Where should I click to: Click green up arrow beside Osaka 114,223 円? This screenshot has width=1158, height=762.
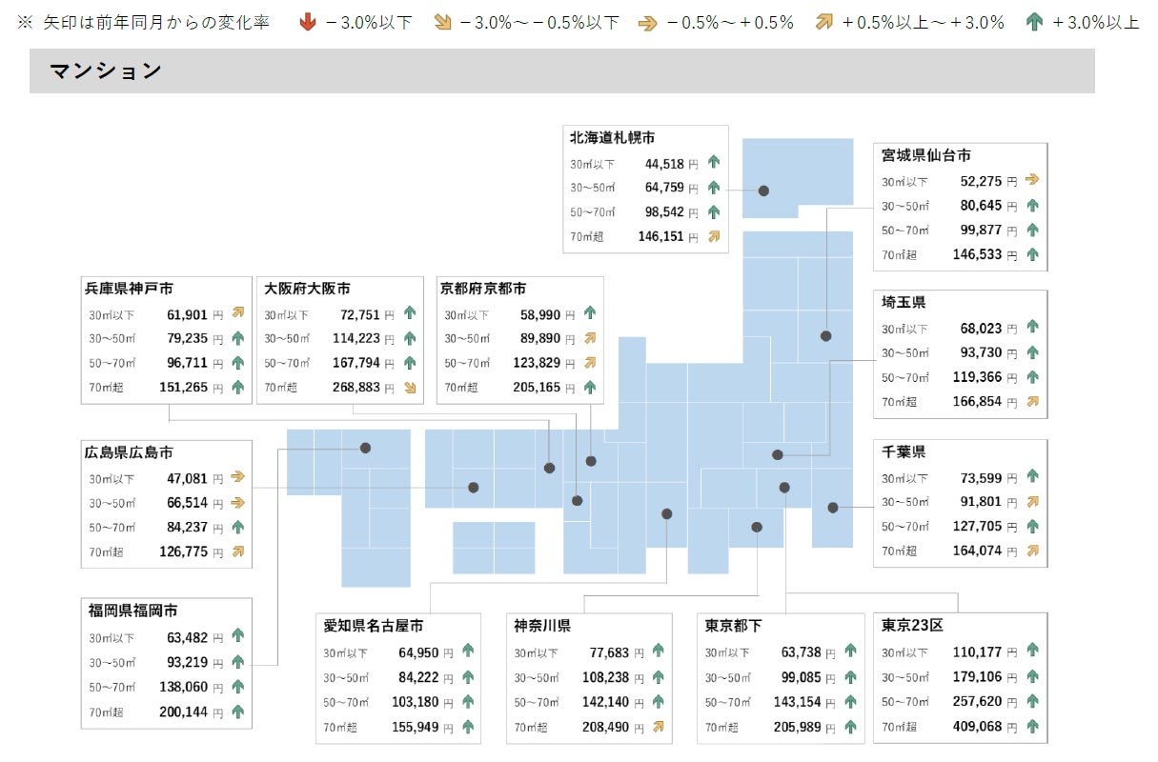coord(410,338)
